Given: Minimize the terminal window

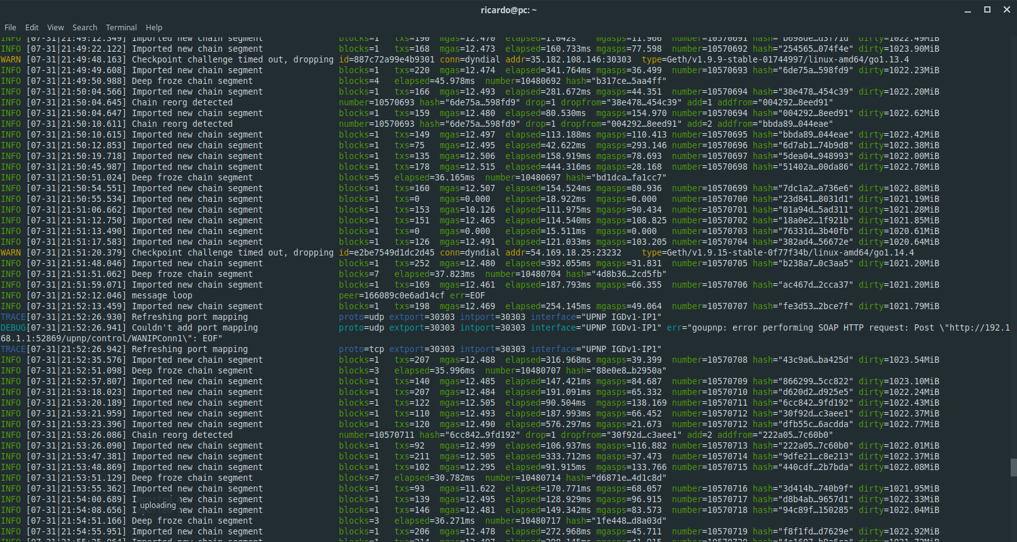Looking at the screenshot, I should coord(968,10).
